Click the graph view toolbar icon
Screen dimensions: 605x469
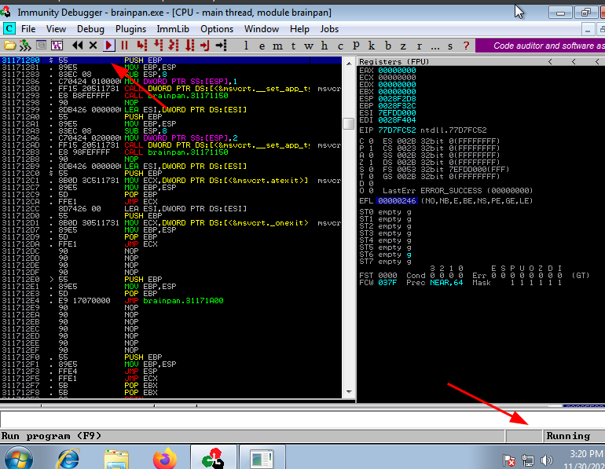[57, 46]
